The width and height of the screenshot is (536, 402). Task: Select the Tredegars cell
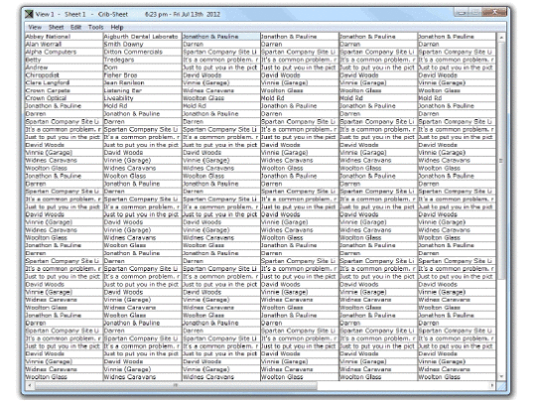click(142, 60)
